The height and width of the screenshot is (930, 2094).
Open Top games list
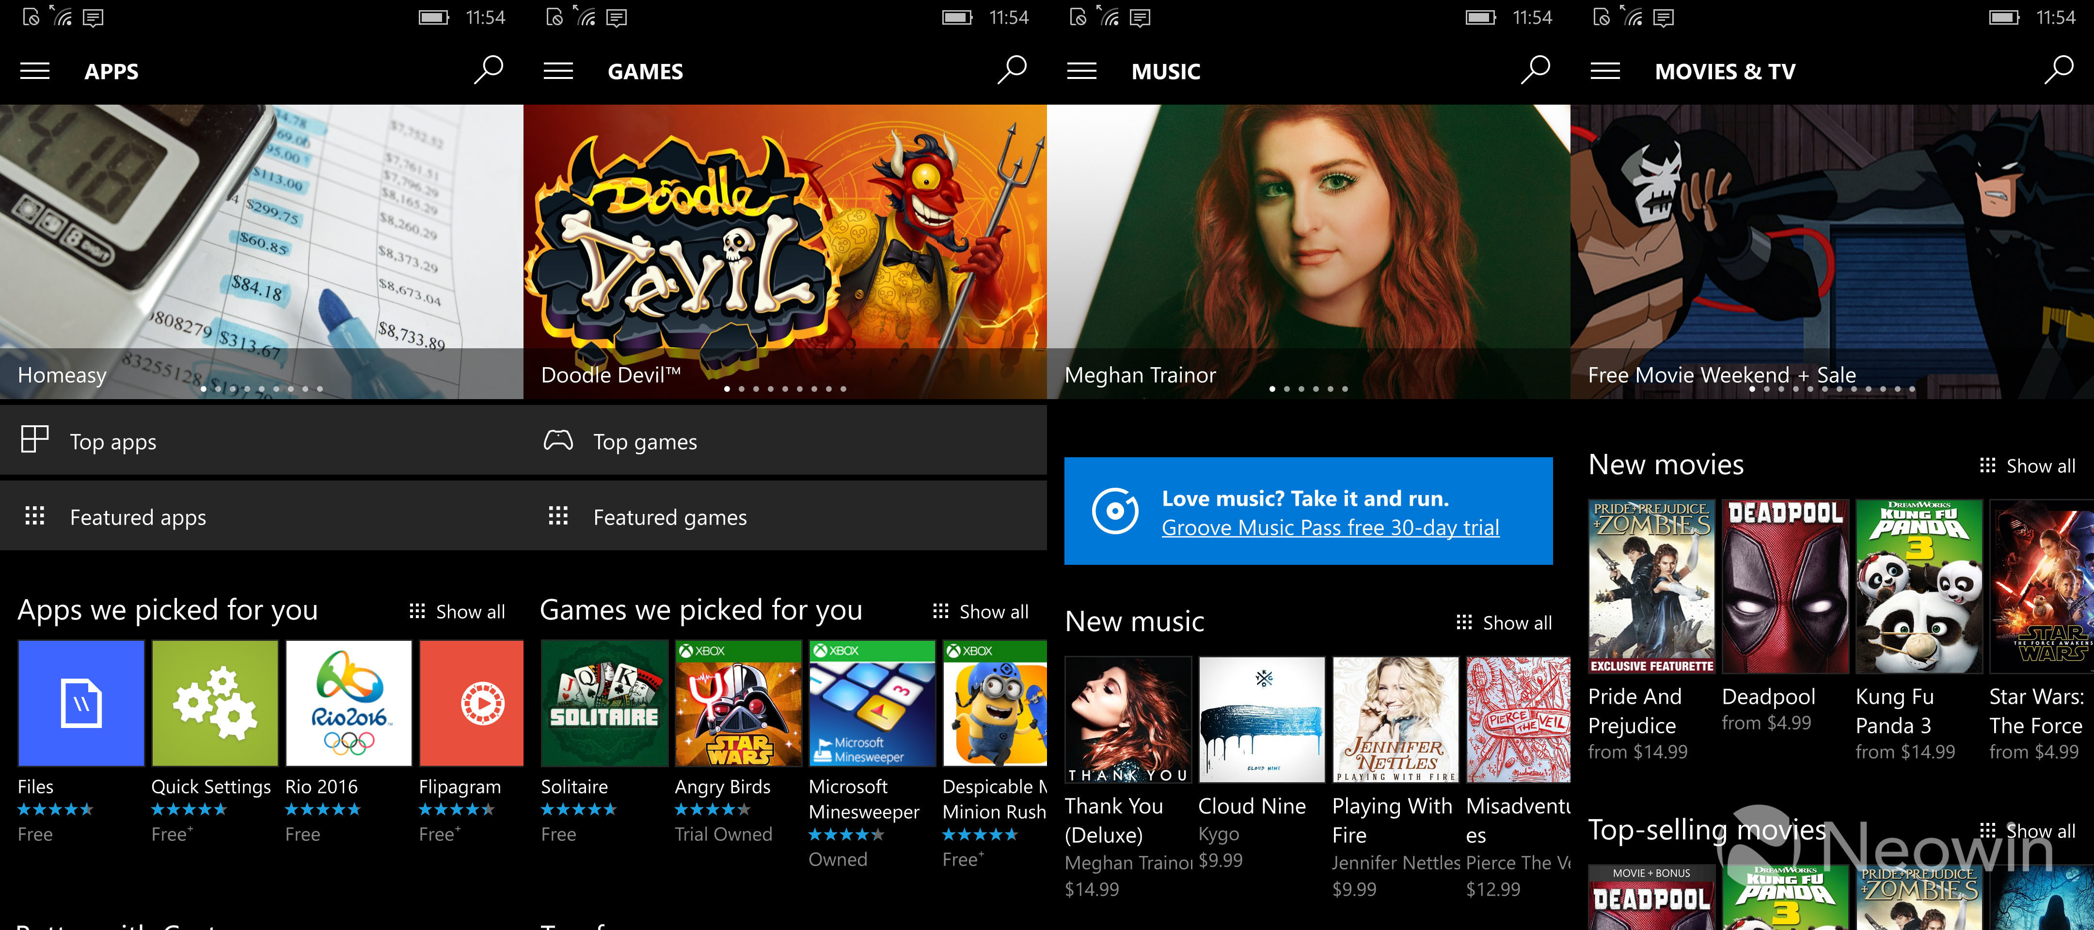tap(785, 441)
